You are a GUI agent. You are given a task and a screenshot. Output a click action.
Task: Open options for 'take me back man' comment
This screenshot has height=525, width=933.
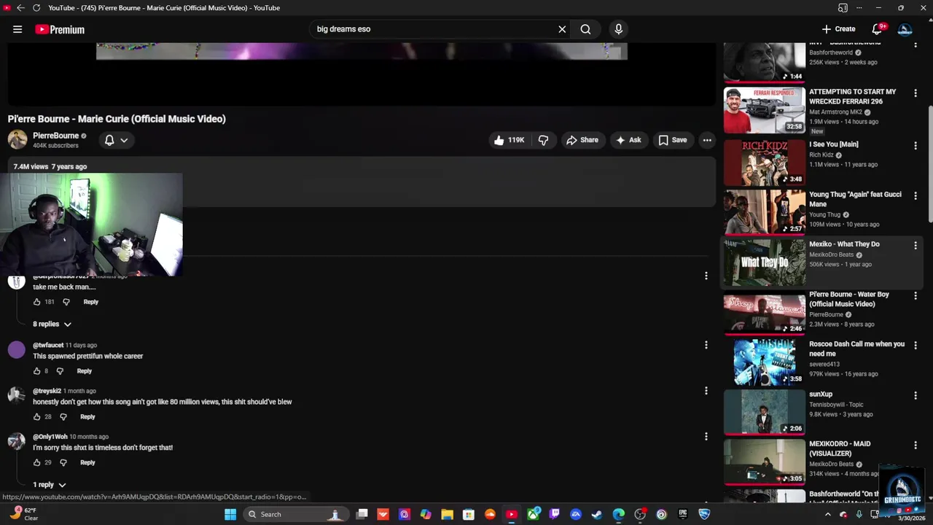click(x=706, y=276)
